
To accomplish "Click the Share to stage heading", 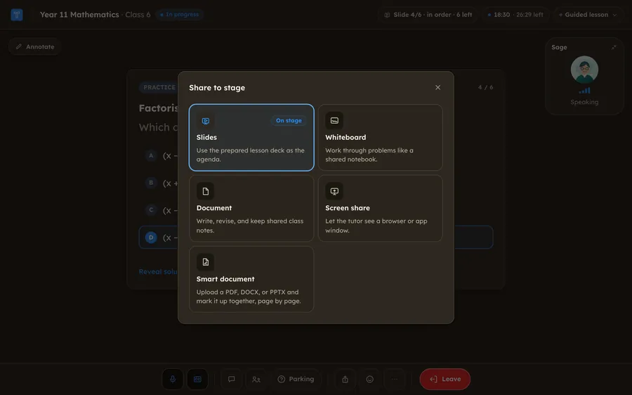I will pyautogui.click(x=217, y=88).
